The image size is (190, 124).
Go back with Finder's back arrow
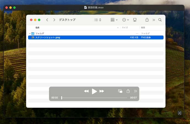(47, 20)
